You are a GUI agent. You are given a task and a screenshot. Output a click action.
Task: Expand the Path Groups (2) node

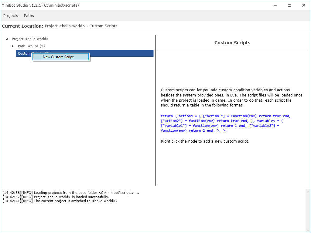click(x=13, y=46)
